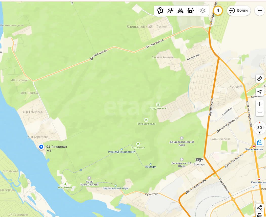Click the Войти login button
The width and height of the screenshot is (266, 217).
tap(239, 11)
